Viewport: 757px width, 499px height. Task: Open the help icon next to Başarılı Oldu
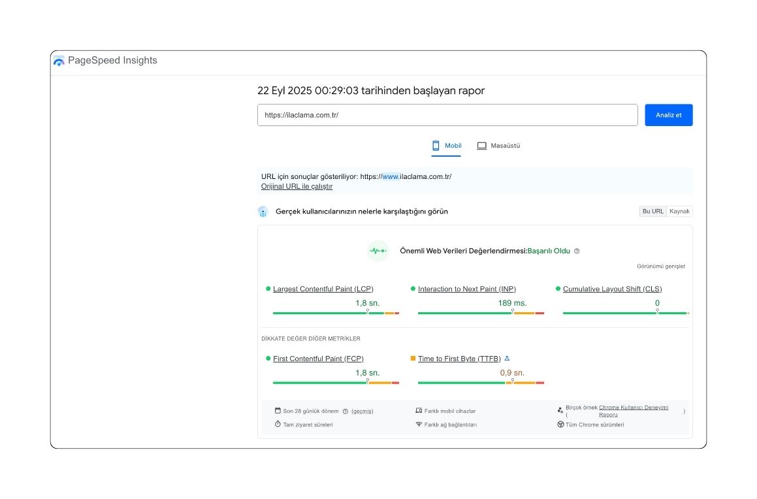[577, 250]
